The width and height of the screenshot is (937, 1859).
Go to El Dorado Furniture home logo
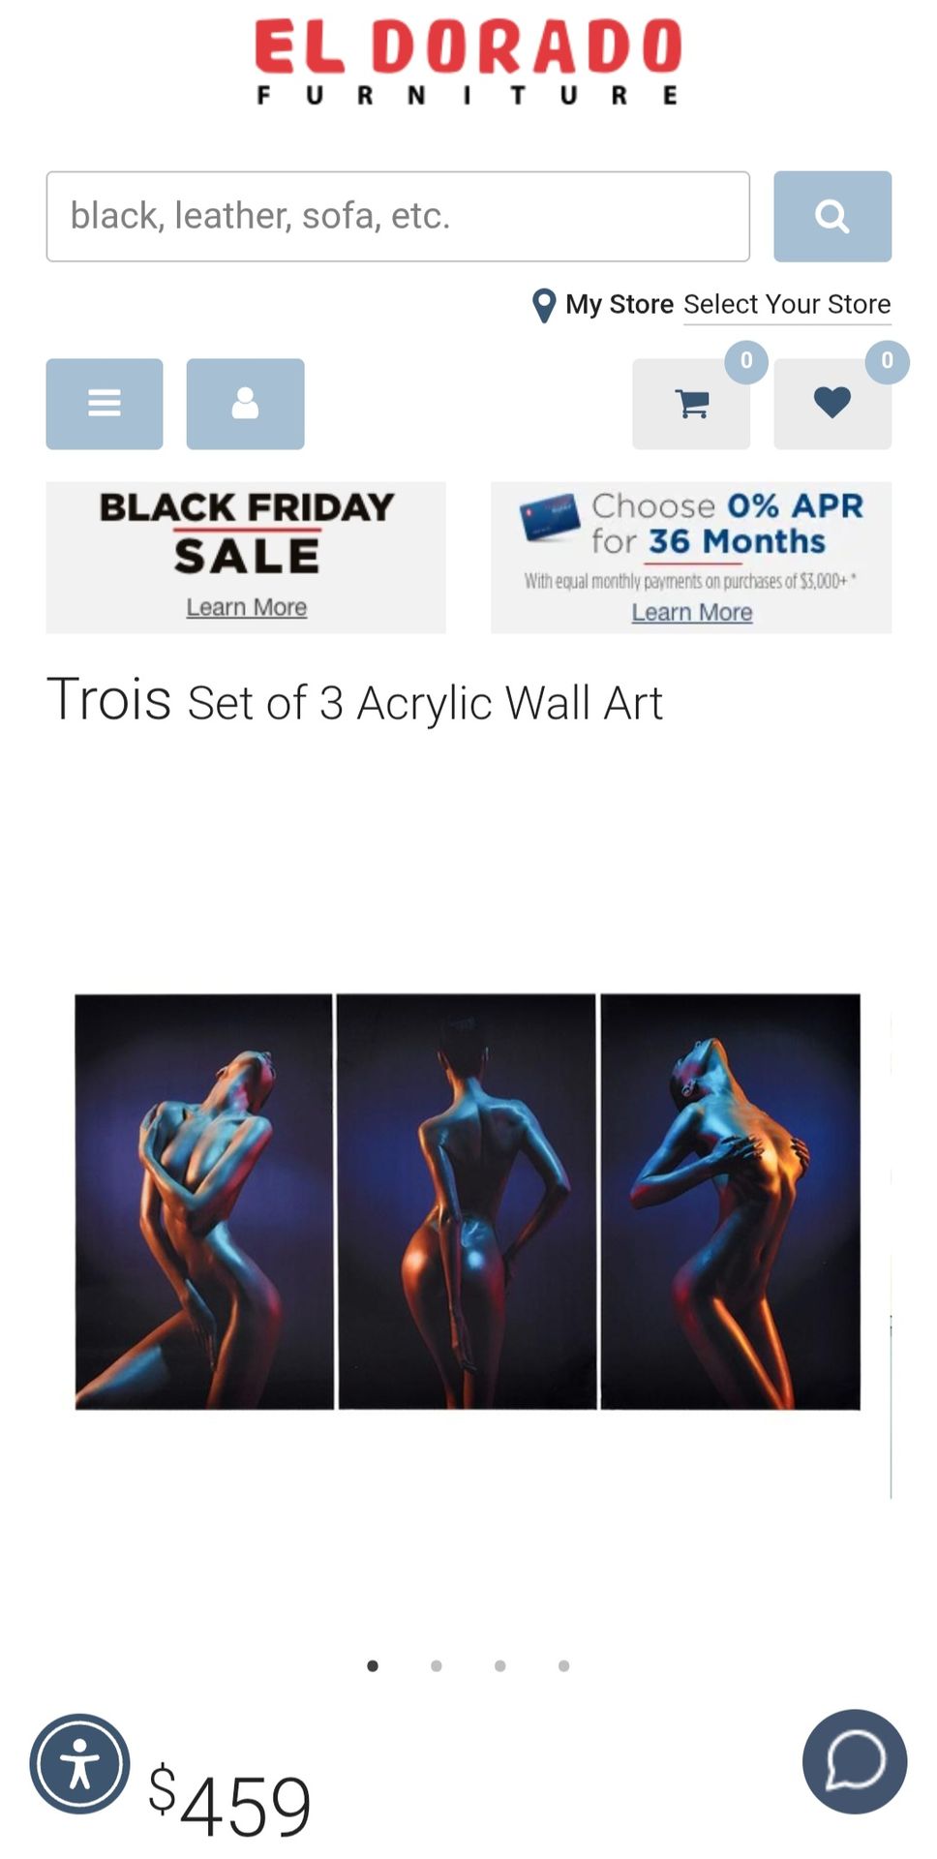pyautogui.click(x=468, y=61)
